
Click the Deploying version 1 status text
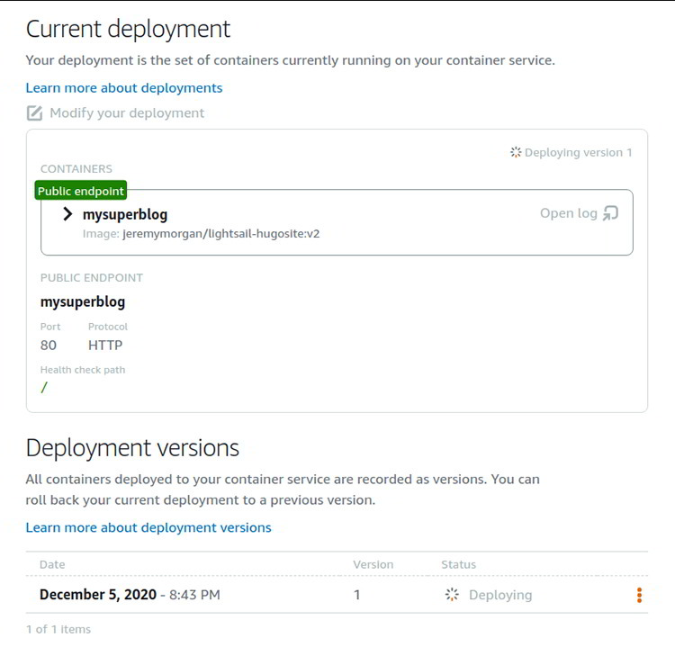(x=579, y=153)
